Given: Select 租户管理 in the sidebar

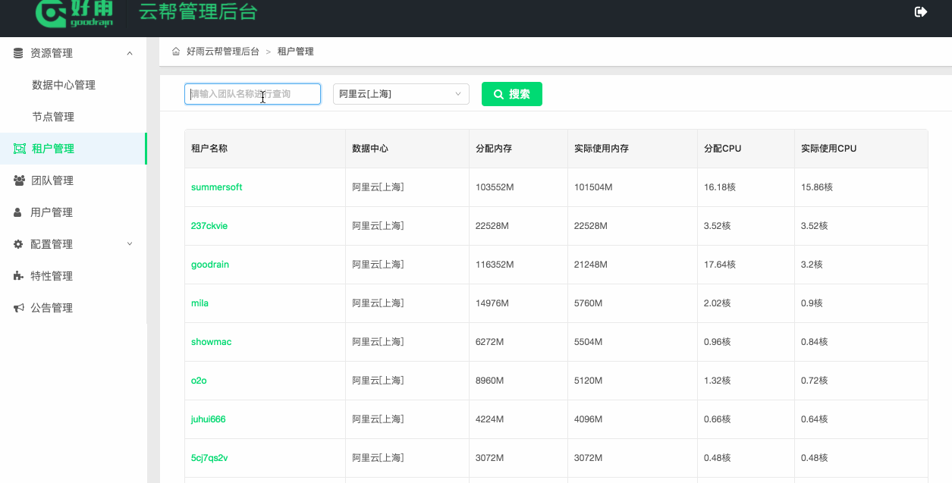Looking at the screenshot, I should (73, 149).
